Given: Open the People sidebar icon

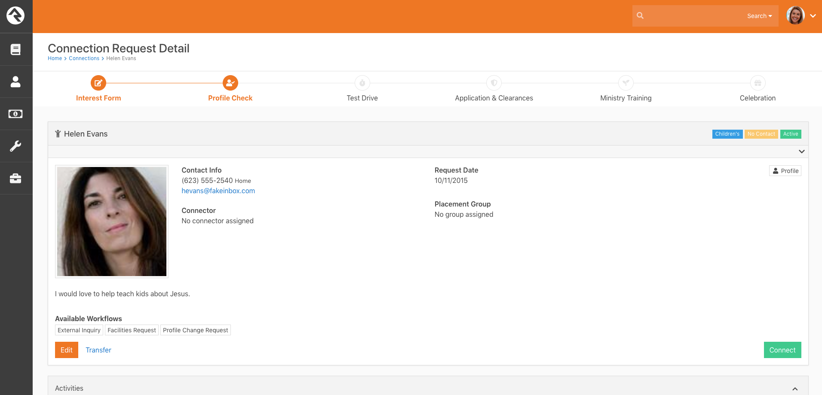Looking at the screenshot, I should click(15, 82).
